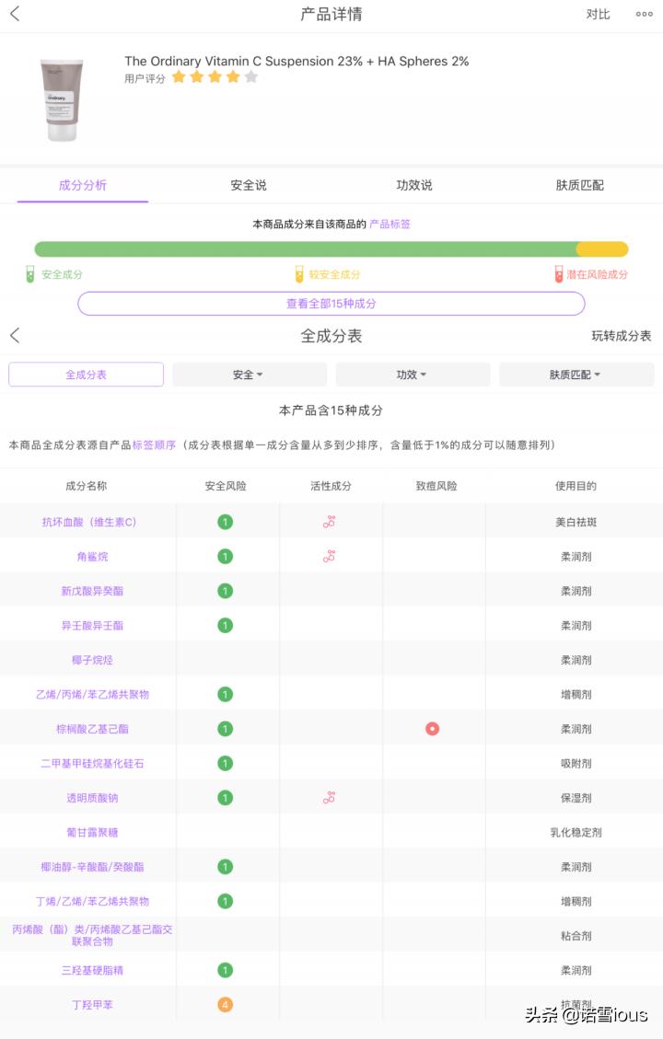Click safety badge 1 for 异壬酸异壬酯
This screenshot has height=1039, width=663.
(x=226, y=626)
